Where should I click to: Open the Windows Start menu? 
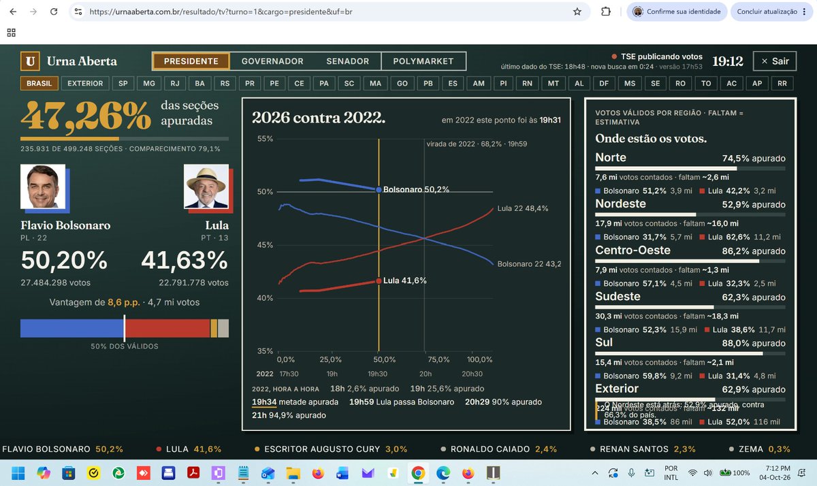click(18, 472)
